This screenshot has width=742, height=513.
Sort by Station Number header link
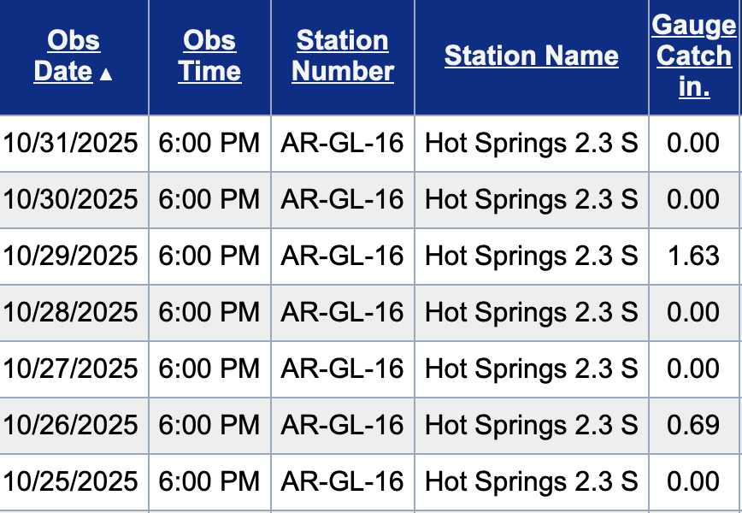pyautogui.click(x=343, y=56)
